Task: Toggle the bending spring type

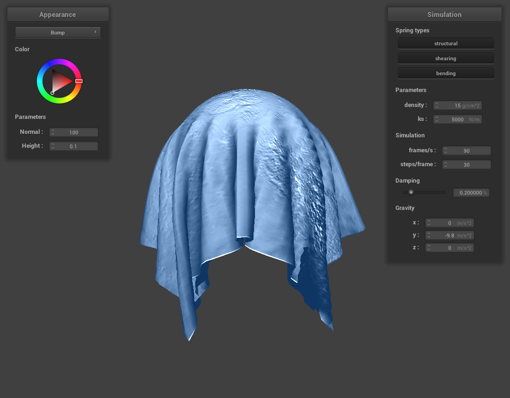Action: click(x=445, y=74)
